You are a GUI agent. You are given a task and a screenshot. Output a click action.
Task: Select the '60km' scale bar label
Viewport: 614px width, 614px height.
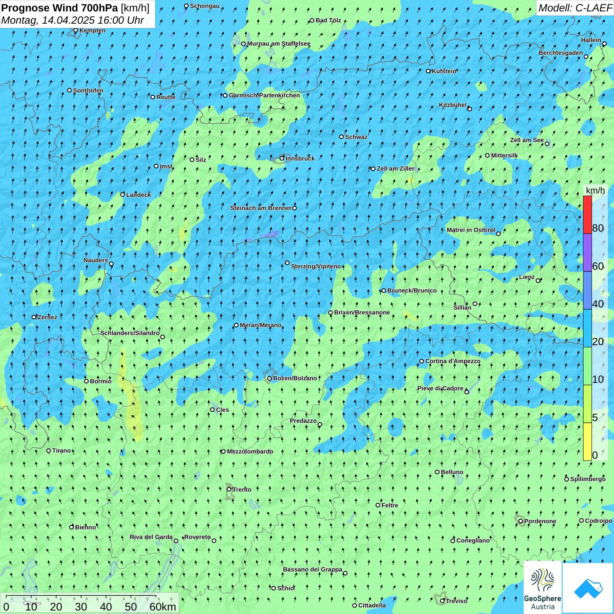coord(163,607)
